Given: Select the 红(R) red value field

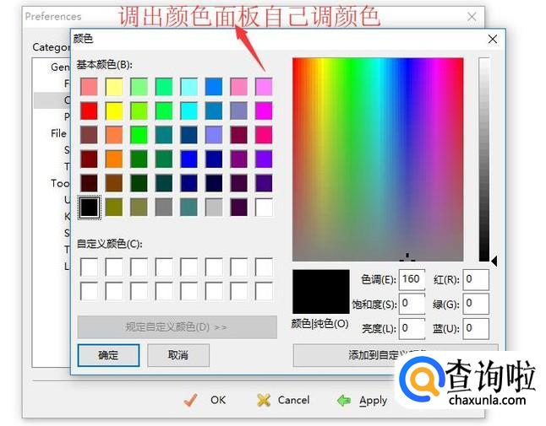Looking at the screenshot, I should 476,279.
